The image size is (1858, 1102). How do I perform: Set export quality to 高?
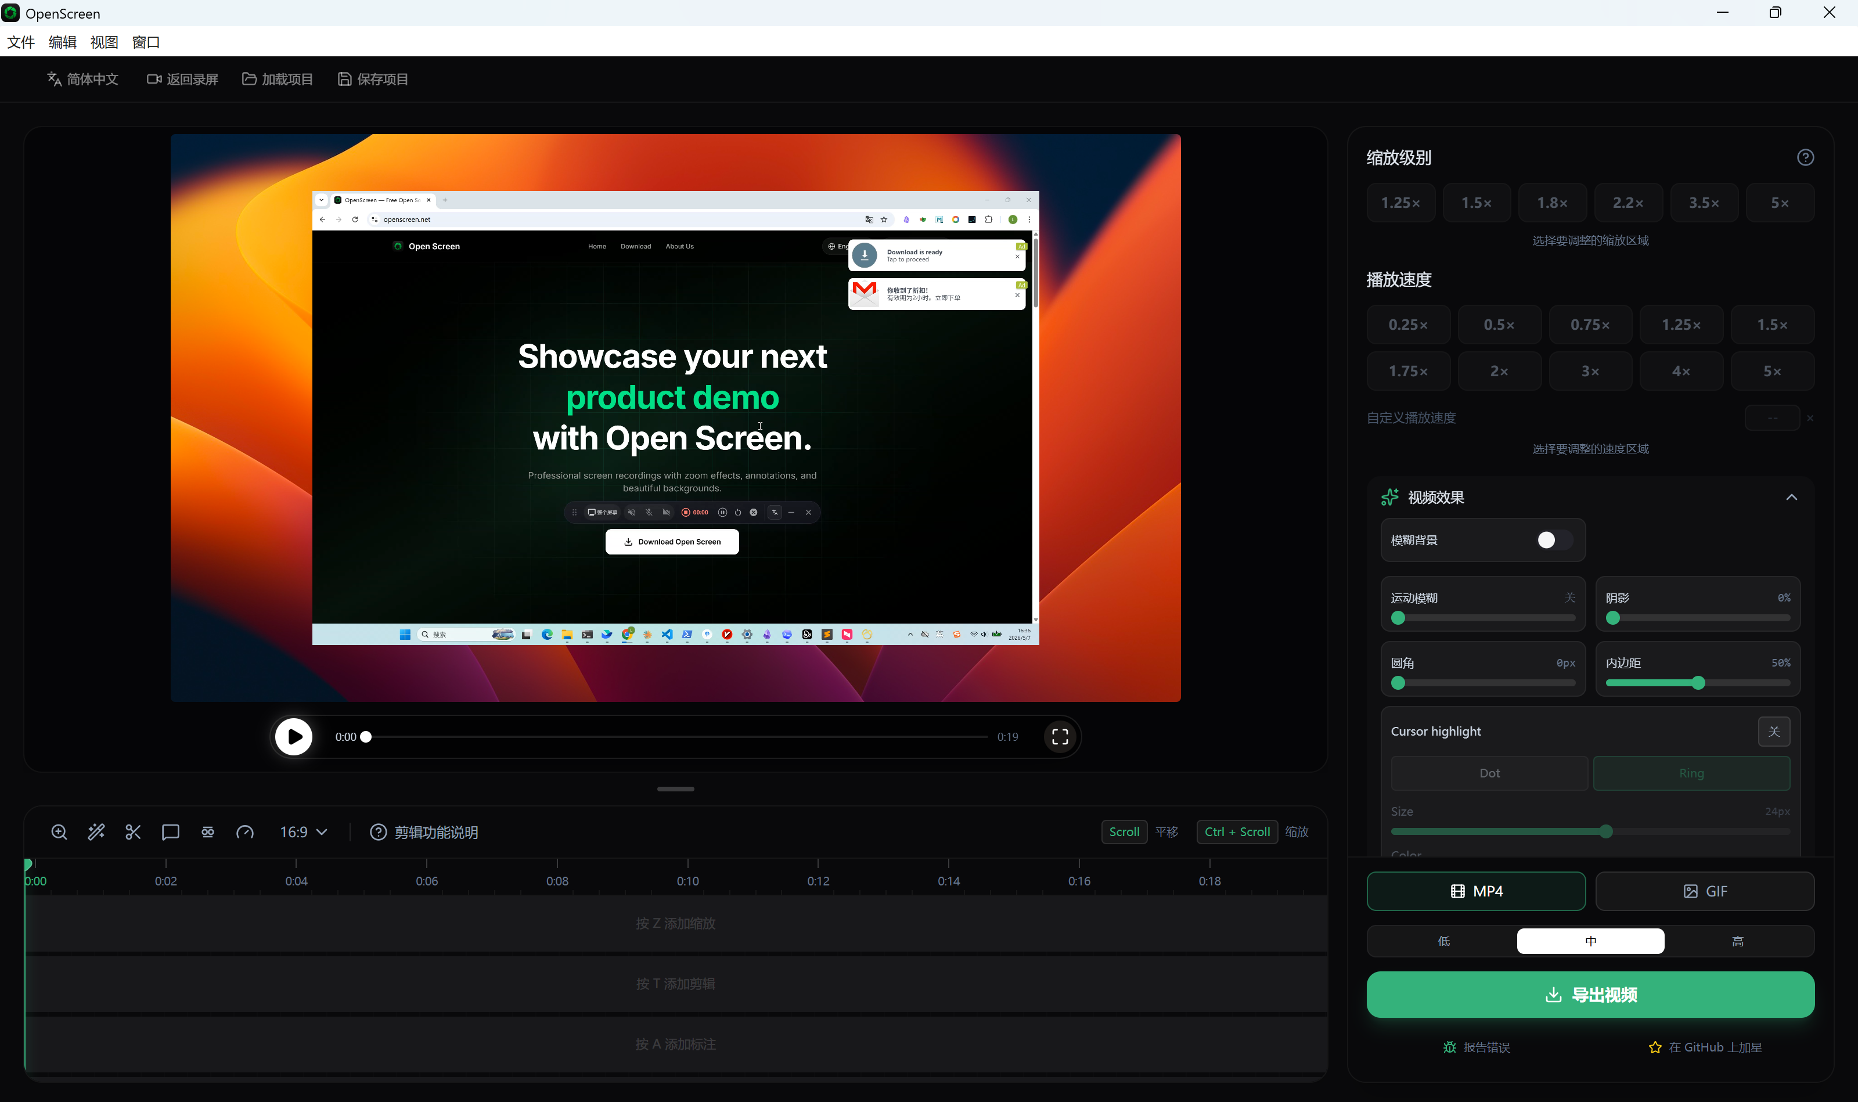tap(1738, 941)
